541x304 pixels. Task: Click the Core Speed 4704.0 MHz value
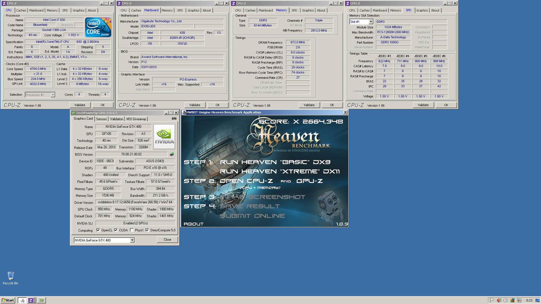(38, 69)
